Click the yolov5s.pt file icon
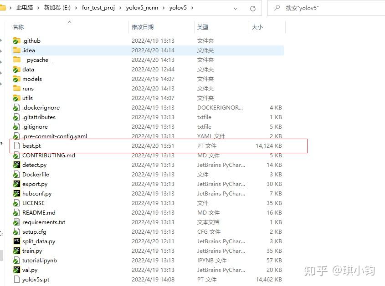The height and width of the screenshot is (286, 385). [x=17, y=280]
